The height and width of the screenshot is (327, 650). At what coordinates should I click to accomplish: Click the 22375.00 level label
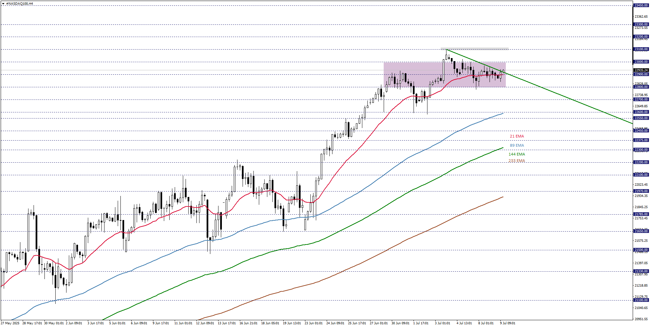(641, 140)
